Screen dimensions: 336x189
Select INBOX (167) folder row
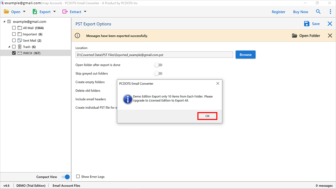click(35, 53)
